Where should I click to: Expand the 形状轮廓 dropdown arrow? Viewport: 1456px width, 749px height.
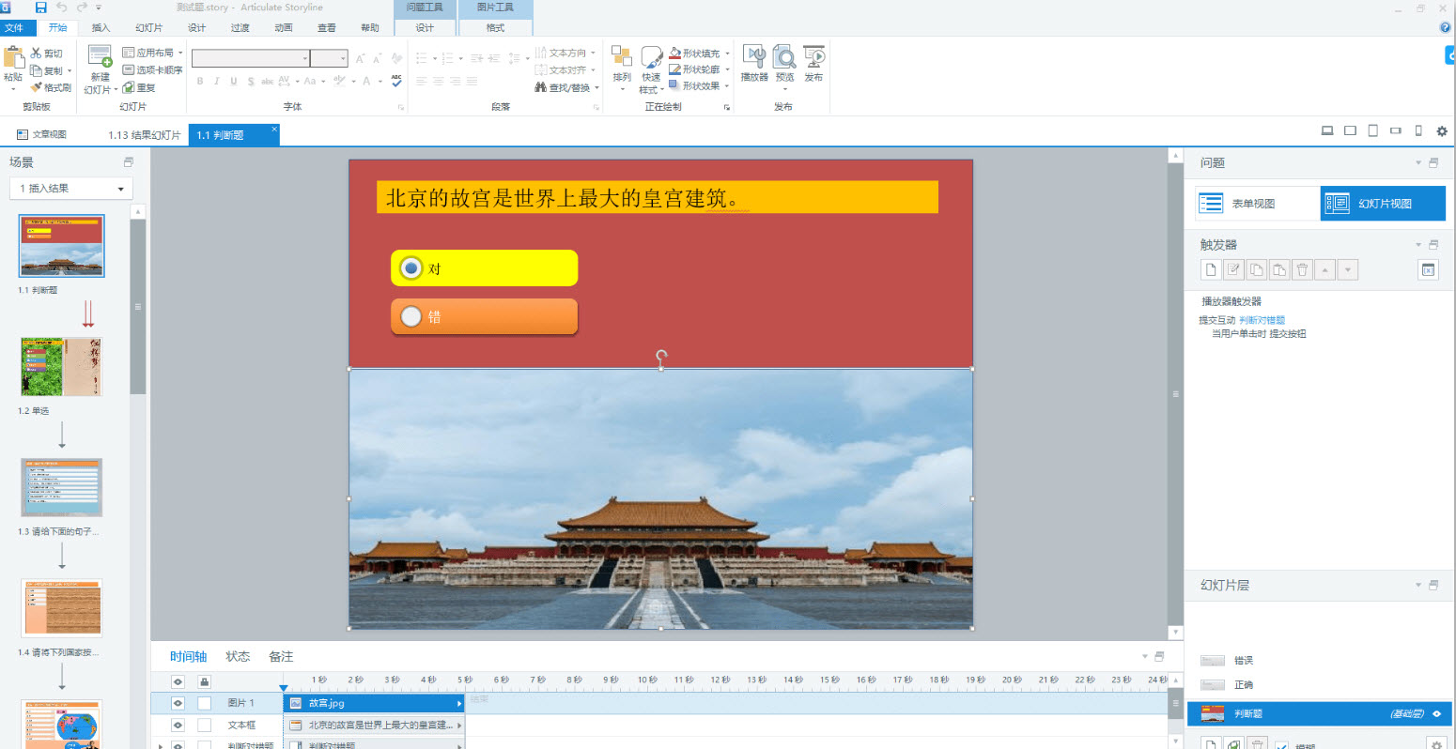point(727,69)
